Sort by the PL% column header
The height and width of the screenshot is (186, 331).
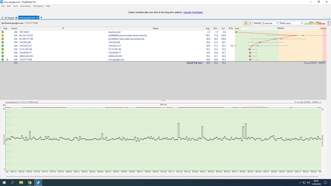(x=231, y=28)
